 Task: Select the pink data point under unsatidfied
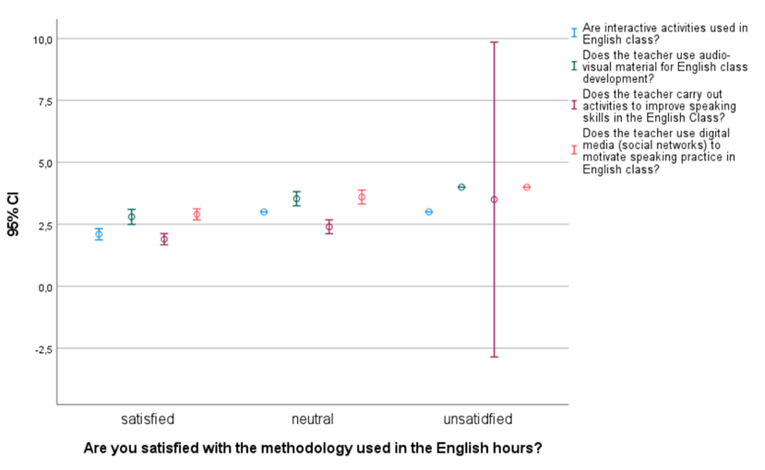point(527,187)
